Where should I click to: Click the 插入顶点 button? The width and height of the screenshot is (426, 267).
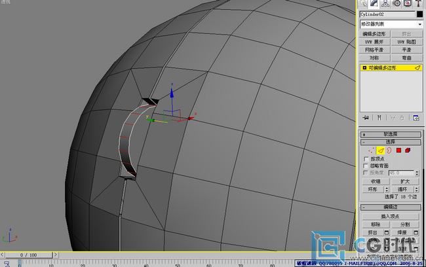(390, 217)
